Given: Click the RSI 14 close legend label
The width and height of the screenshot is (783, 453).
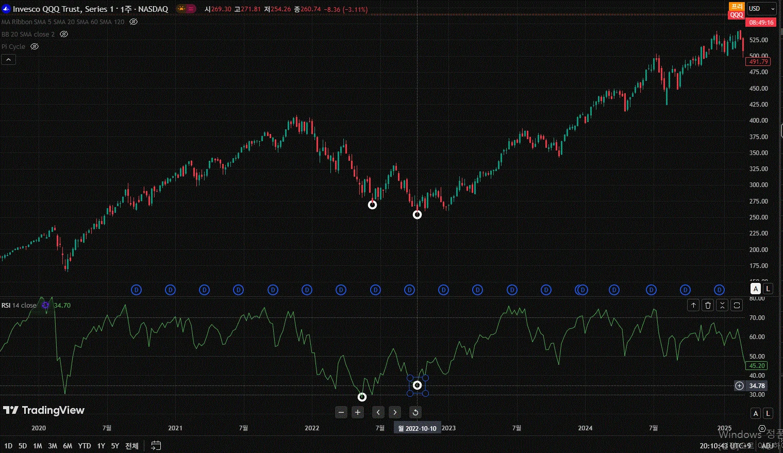Looking at the screenshot, I should coord(19,306).
